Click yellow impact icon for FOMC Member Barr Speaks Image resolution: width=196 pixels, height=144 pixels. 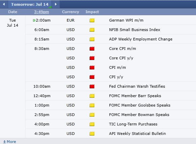pyautogui.click(x=92, y=96)
